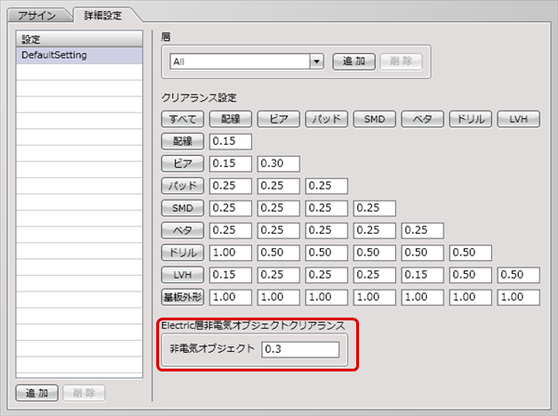Select DefaultSetting in the 設定 list
This screenshot has width=558, height=416.
pyautogui.click(x=79, y=55)
